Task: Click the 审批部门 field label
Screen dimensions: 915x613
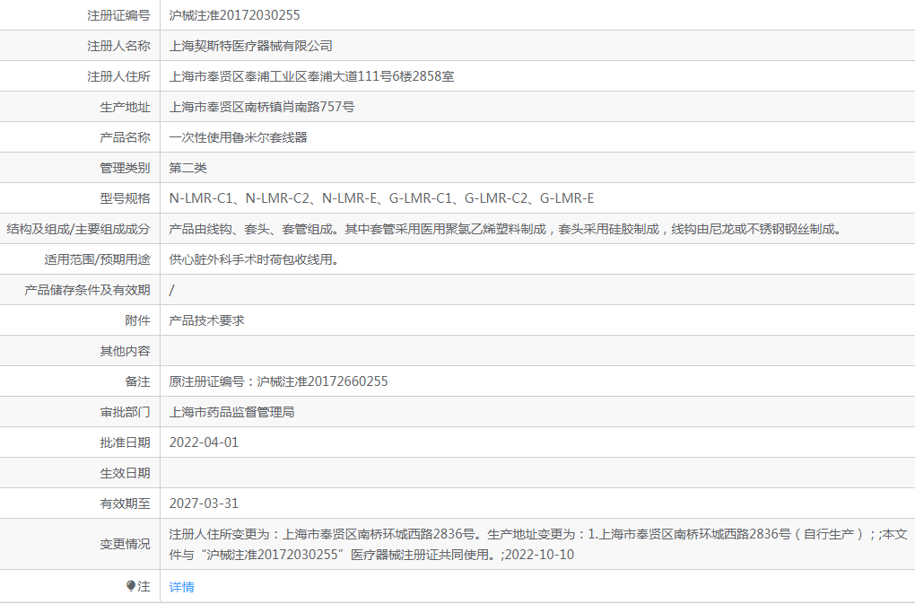Action: point(125,412)
